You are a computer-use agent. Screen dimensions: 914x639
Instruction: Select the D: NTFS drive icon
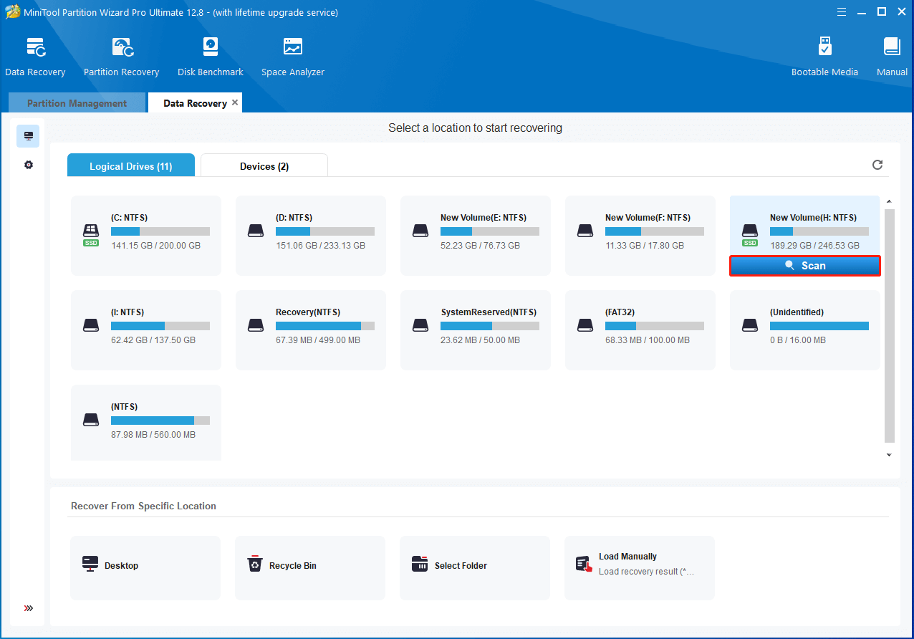tap(256, 231)
